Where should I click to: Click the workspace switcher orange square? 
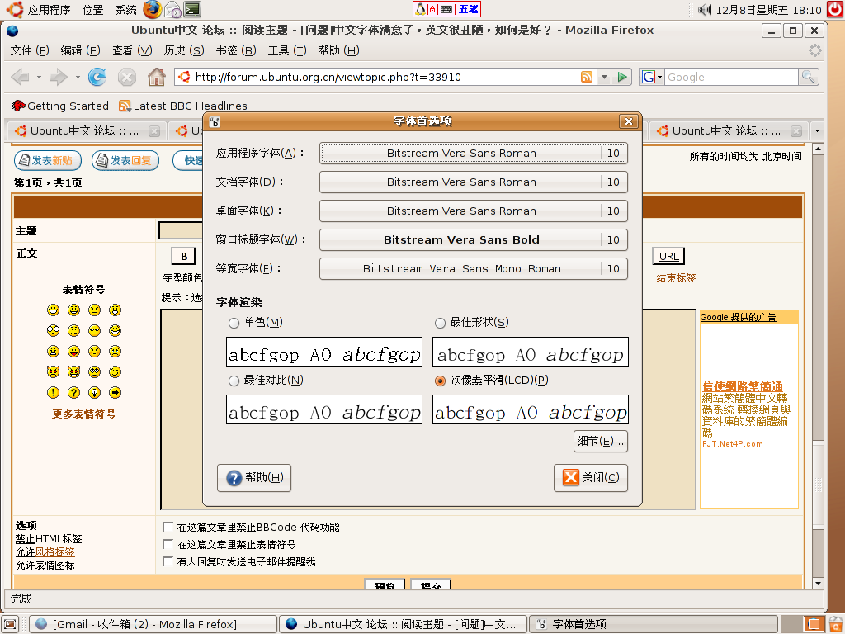813,624
